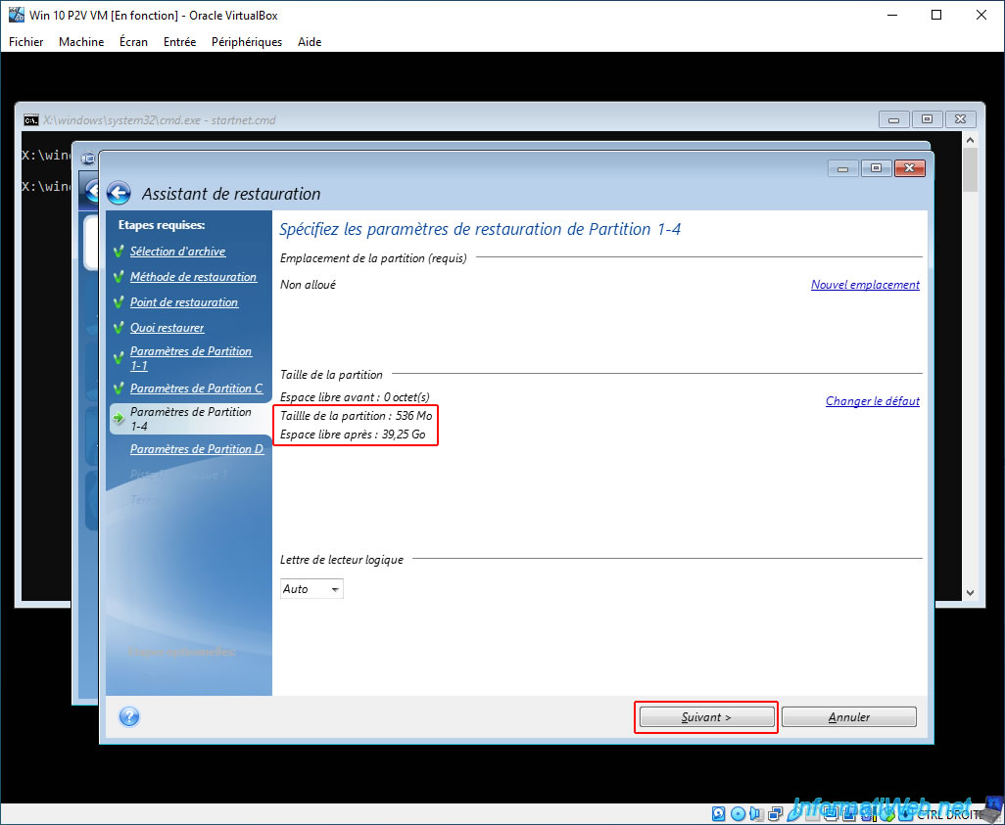This screenshot has height=825, width=1005.
Task: Click the console window scrollbar down arrow
Action: pyautogui.click(x=971, y=592)
